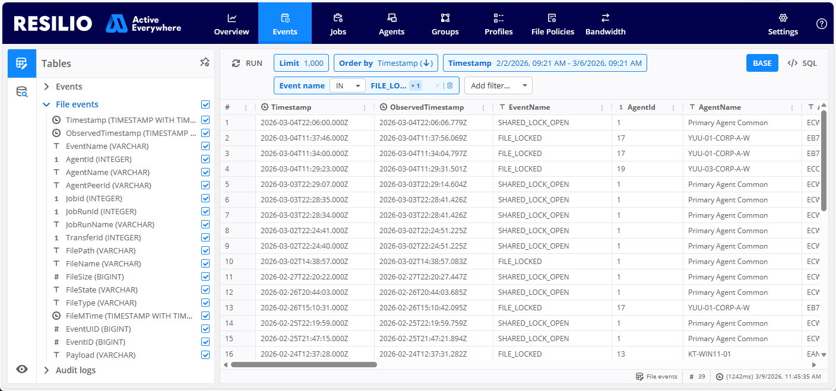836x391 pixels.
Task: Toggle the FilePath column checkbox
Action: [205, 250]
